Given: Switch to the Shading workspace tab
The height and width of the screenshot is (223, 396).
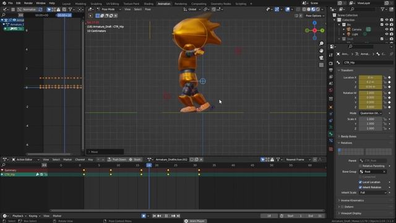Looking at the screenshot, I should point(148,4).
